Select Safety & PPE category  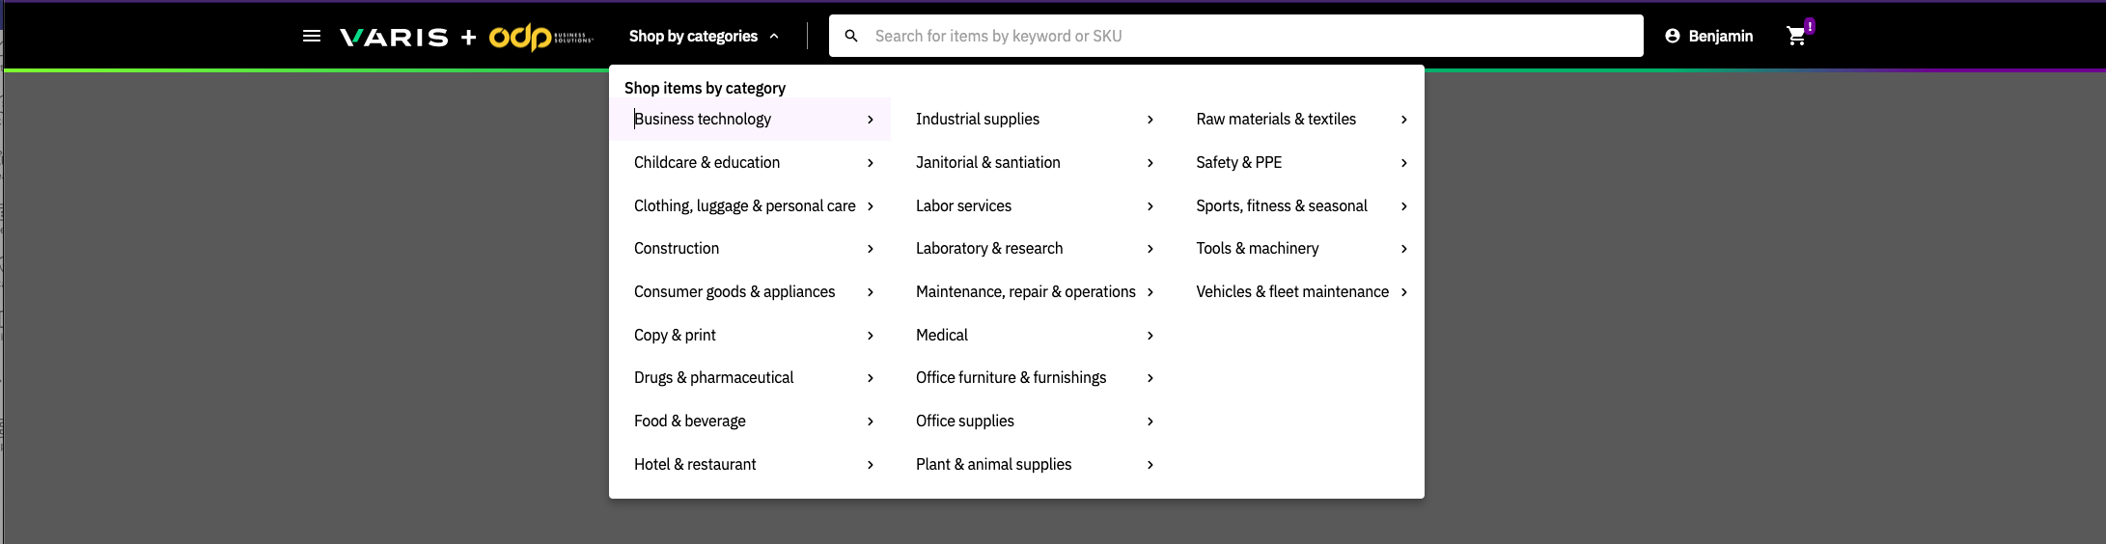1298,162
